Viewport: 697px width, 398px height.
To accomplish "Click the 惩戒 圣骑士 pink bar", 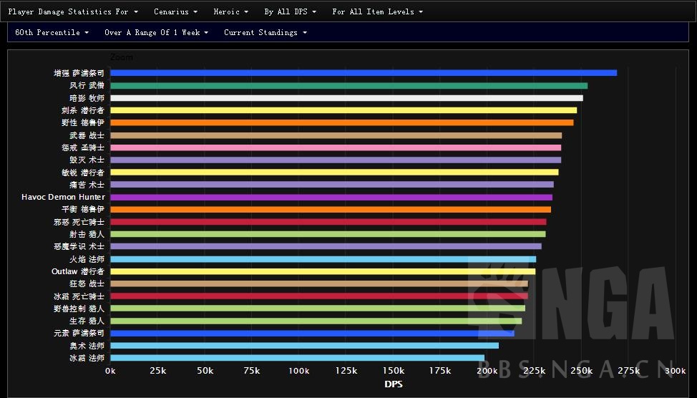I will tap(336, 147).
